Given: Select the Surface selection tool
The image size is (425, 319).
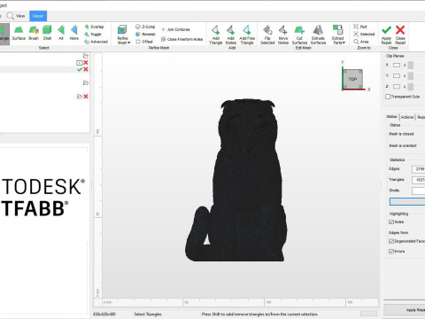Looking at the screenshot, I should pos(19,33).
